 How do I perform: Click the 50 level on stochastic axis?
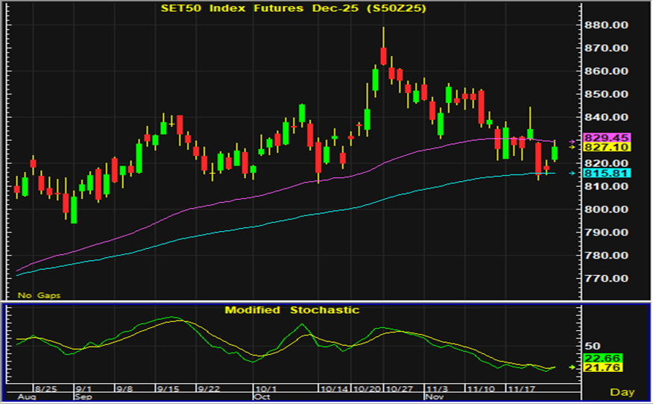pos(592,346)
